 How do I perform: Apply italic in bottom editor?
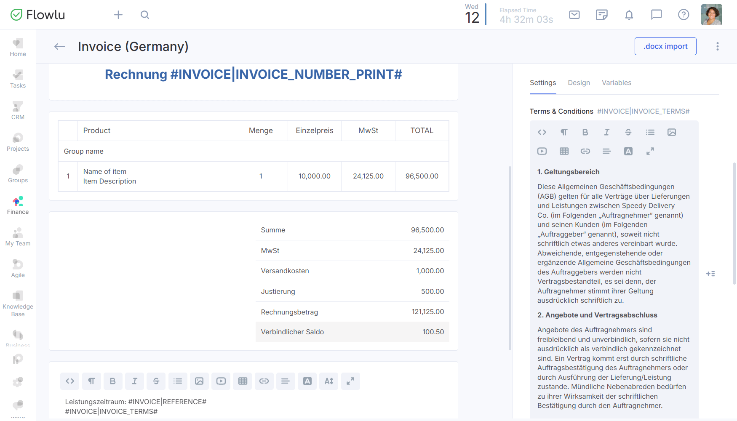134,381
